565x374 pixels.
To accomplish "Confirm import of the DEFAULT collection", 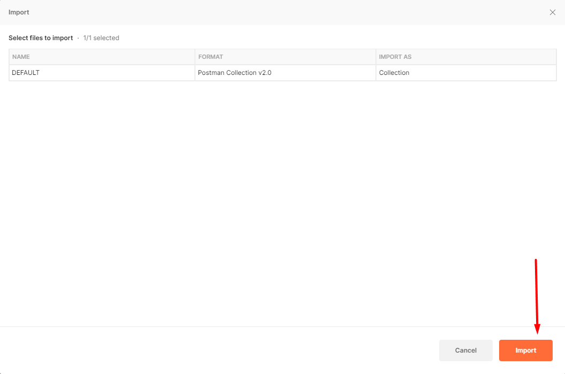I will point(525,350).
